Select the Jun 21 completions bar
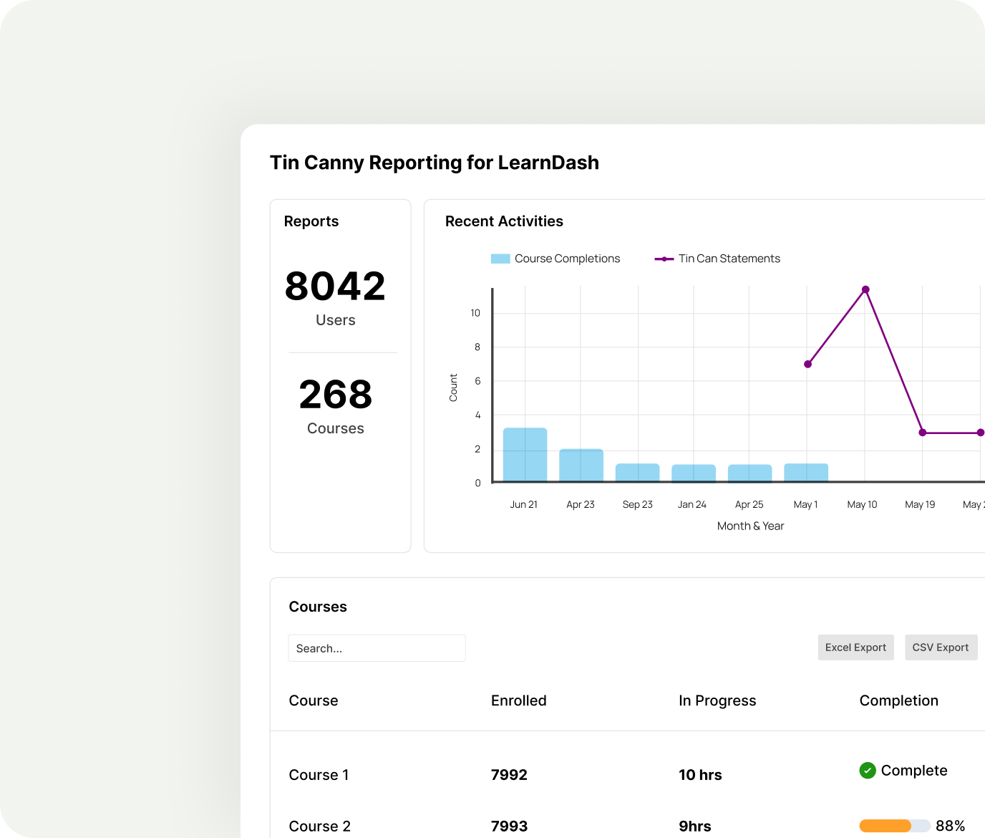The width and height of the screenshot is (985, 838). click(525, 455)
